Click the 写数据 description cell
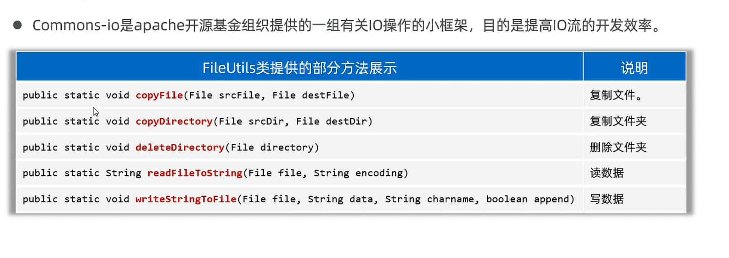 (x=607, y=199)
